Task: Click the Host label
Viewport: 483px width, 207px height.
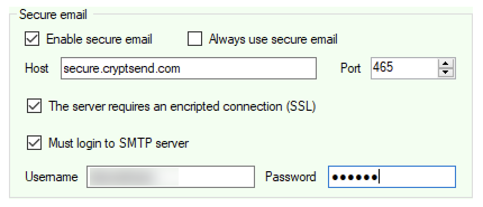Action: tap(37, 68)
